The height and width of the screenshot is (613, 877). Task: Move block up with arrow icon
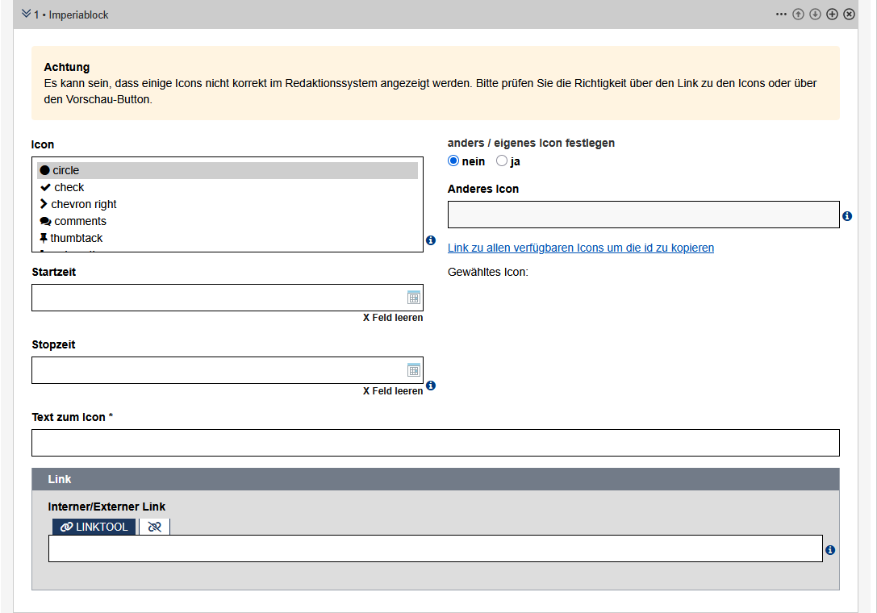coord(798,15)
